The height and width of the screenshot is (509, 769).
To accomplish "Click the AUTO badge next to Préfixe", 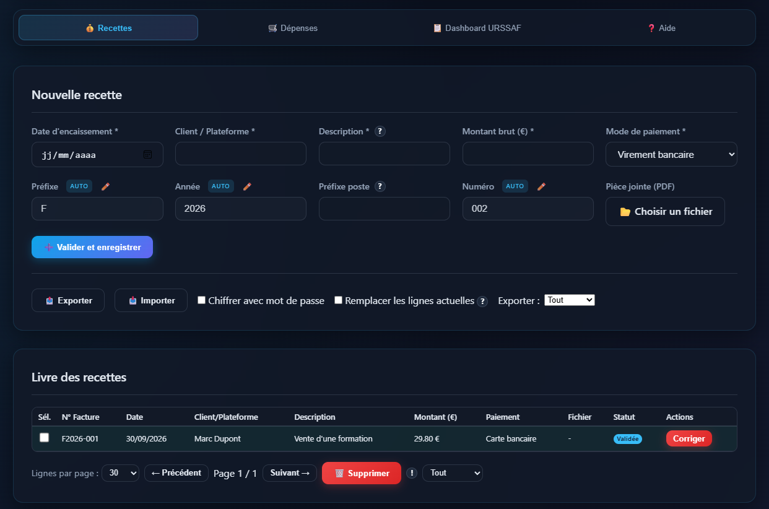I will point(79,186).
